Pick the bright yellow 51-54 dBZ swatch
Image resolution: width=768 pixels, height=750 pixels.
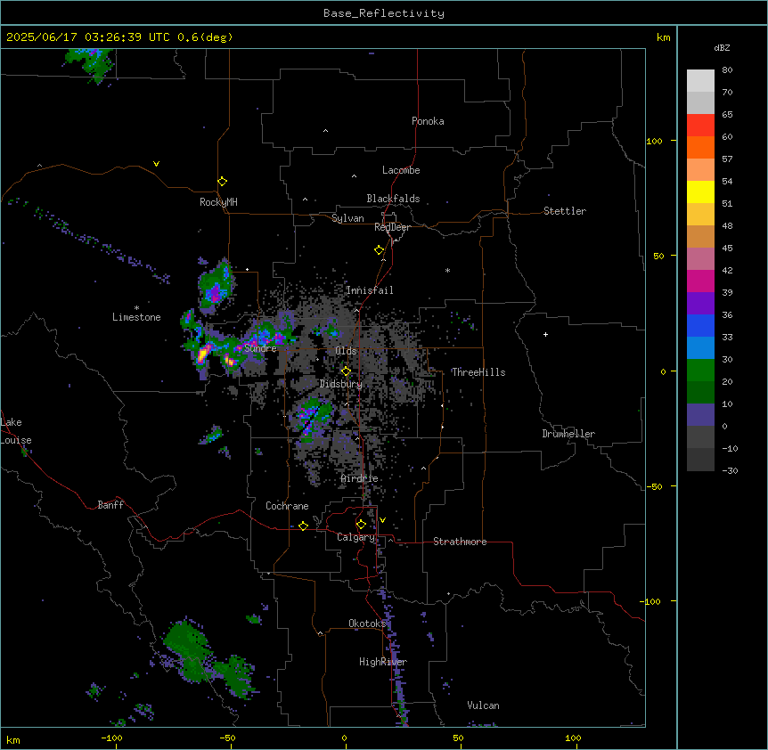click(x=700, y=192)
